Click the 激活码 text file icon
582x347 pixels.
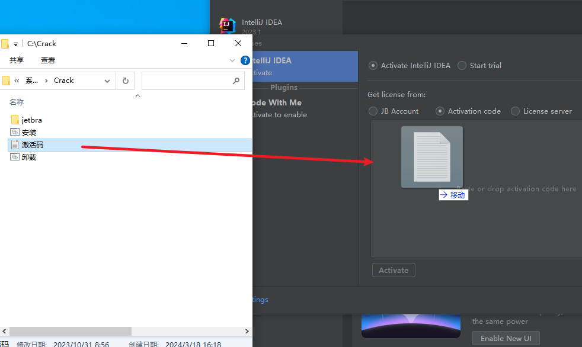click(x=15, y=144)
